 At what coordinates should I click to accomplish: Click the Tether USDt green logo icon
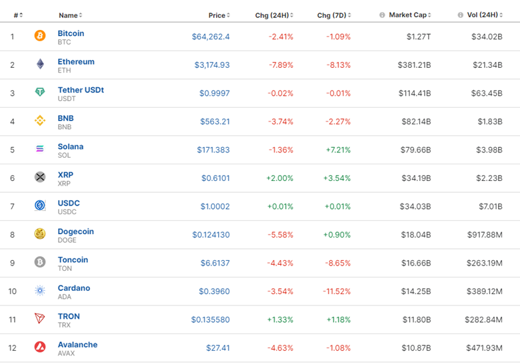click(40, 92)
